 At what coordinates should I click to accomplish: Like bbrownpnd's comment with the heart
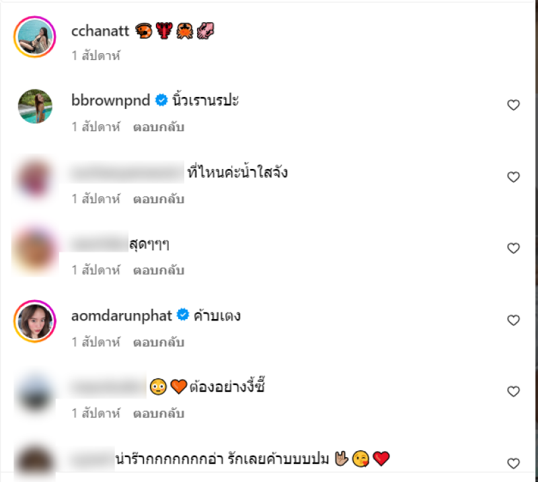click(x=513, y=105)
